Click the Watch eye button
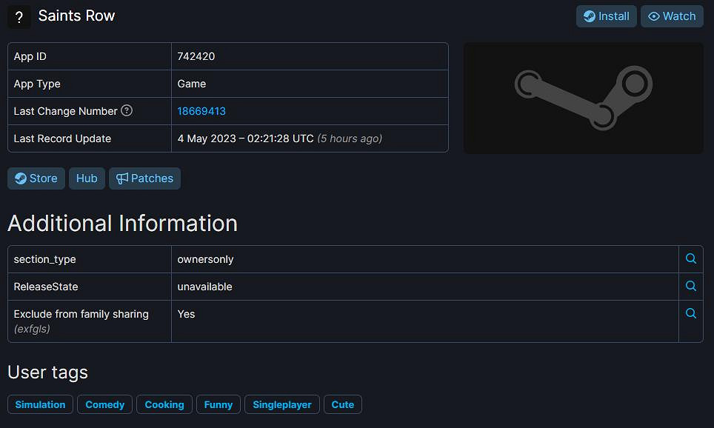 pos(672,16)
